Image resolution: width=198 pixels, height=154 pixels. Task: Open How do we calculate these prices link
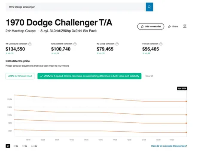pos(169,146)
